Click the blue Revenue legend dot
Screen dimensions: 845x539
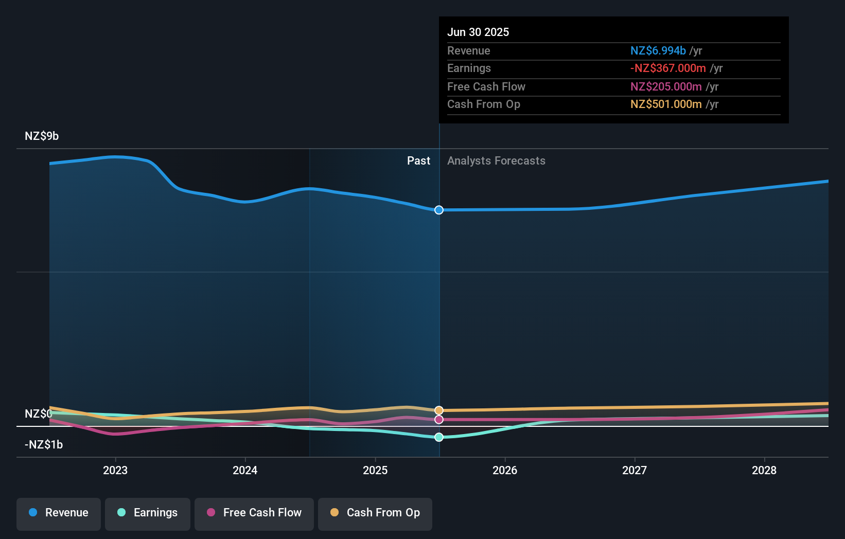(x=32, y=513)
